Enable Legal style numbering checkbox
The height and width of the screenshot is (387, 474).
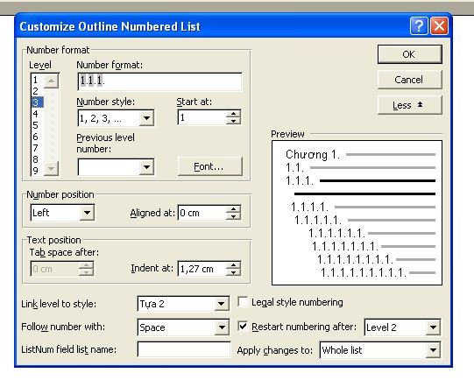point(243,301)
